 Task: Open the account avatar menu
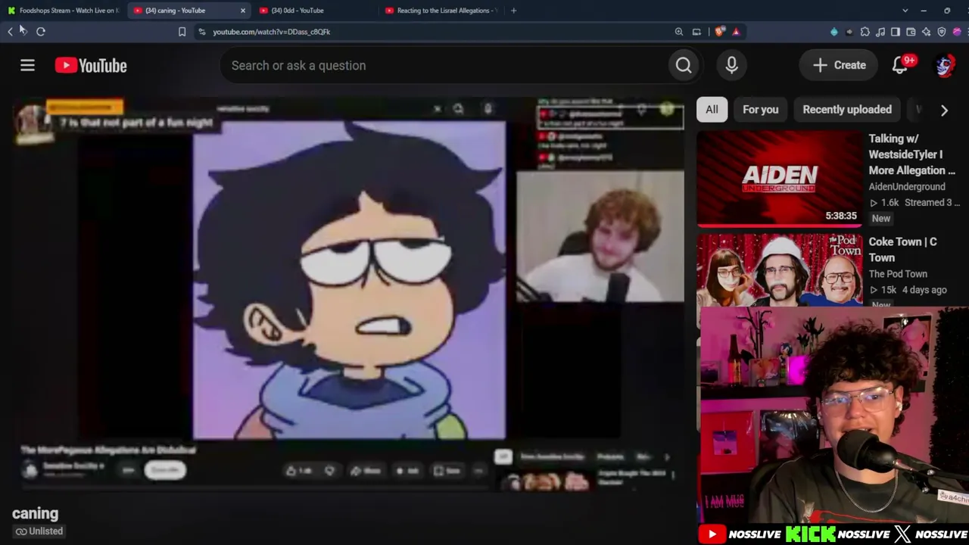(x=944, y=65)
